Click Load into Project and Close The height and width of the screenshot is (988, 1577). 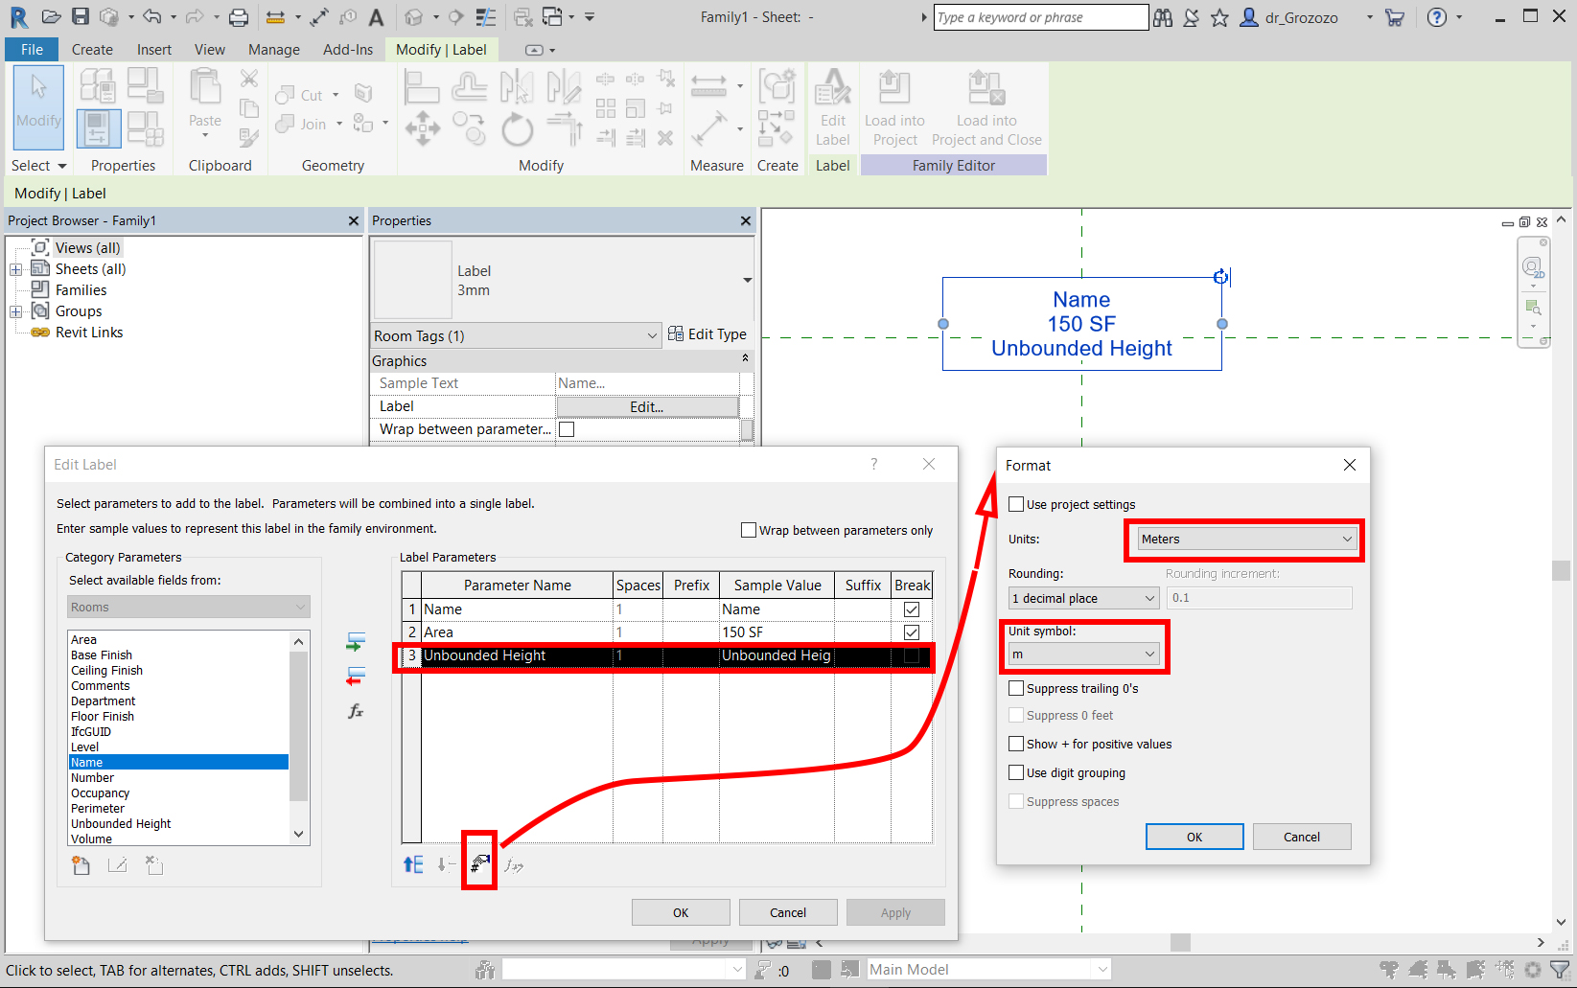pyautogui.click(x=986, y=107)
